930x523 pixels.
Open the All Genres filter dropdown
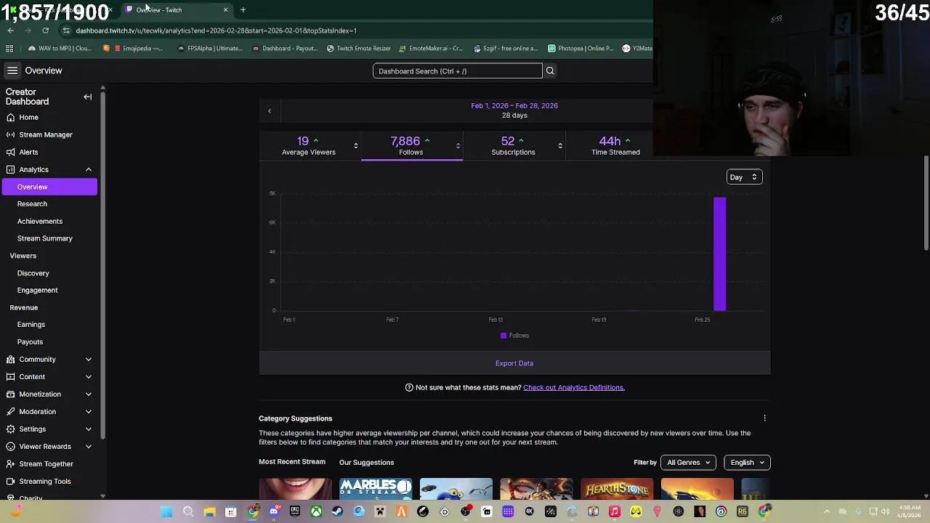point(688,463)
